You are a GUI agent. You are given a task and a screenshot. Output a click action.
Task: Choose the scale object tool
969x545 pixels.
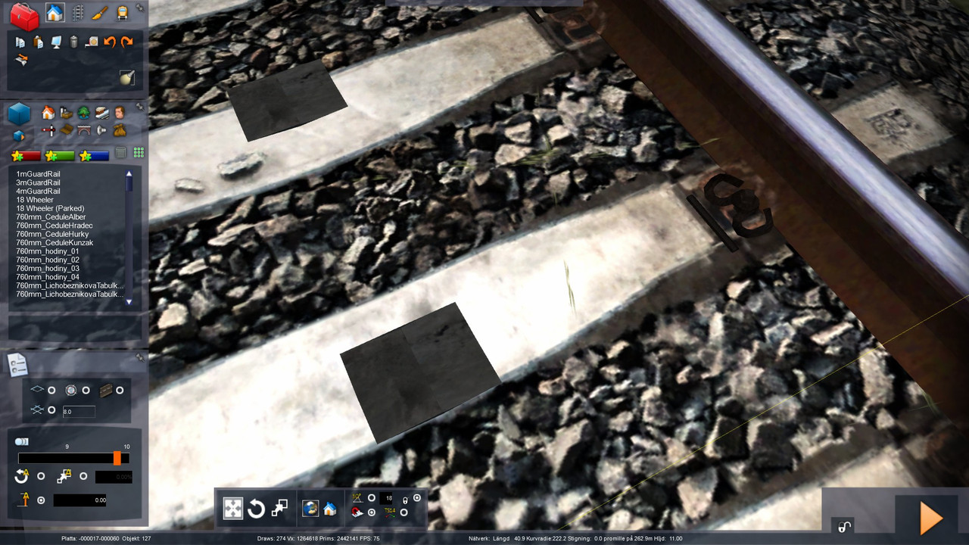pyautogui.click(x=279, y=509)
